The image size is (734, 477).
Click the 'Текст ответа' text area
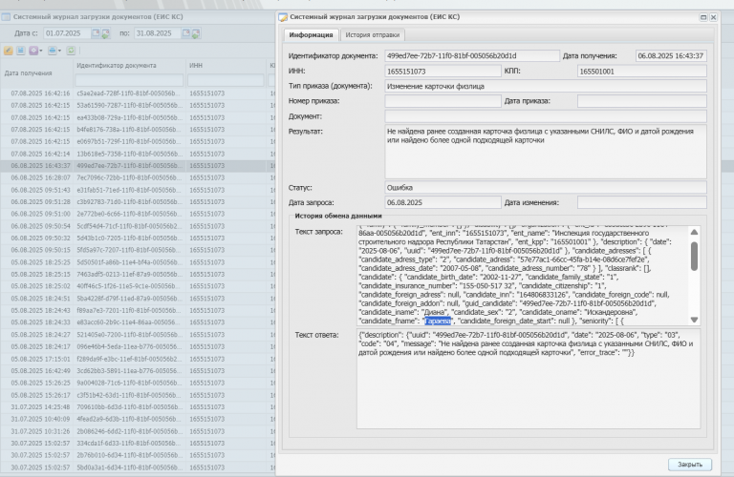click(529, 379)
